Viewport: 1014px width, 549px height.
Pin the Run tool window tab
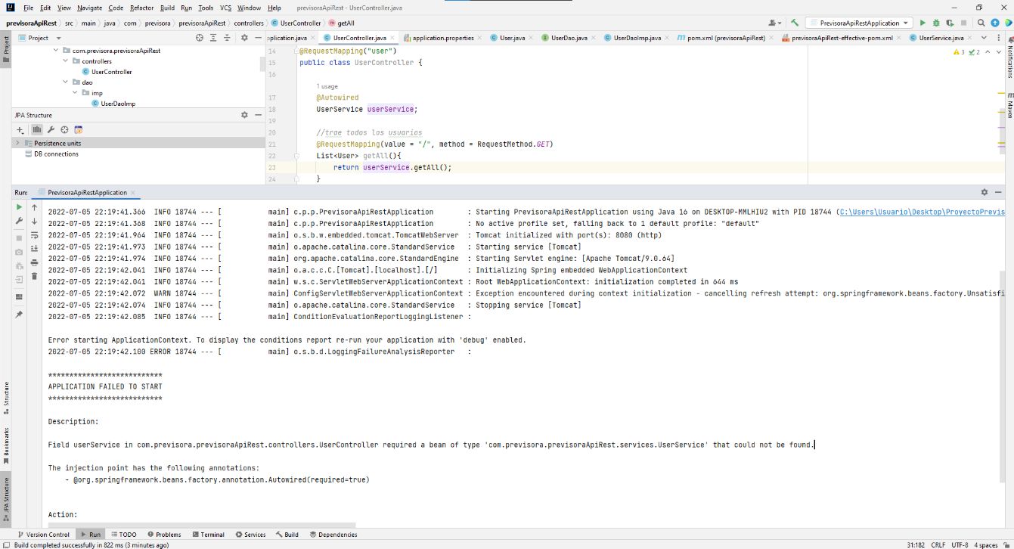tap(19, 314)
